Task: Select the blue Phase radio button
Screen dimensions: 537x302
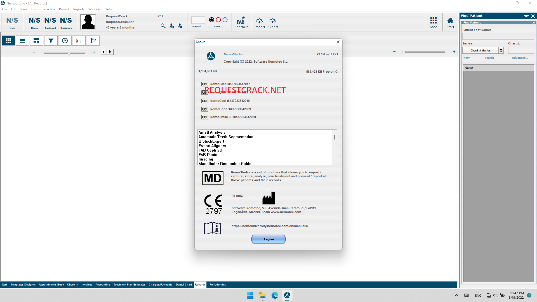Action: pos(225,20)
